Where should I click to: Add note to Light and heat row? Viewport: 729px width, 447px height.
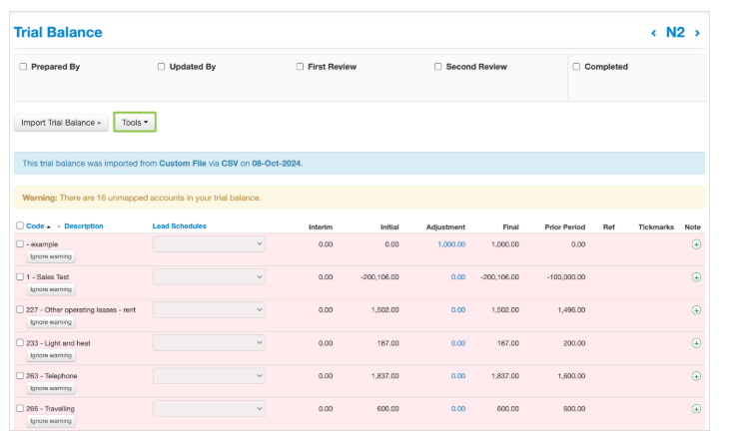(x=696, y=343)
